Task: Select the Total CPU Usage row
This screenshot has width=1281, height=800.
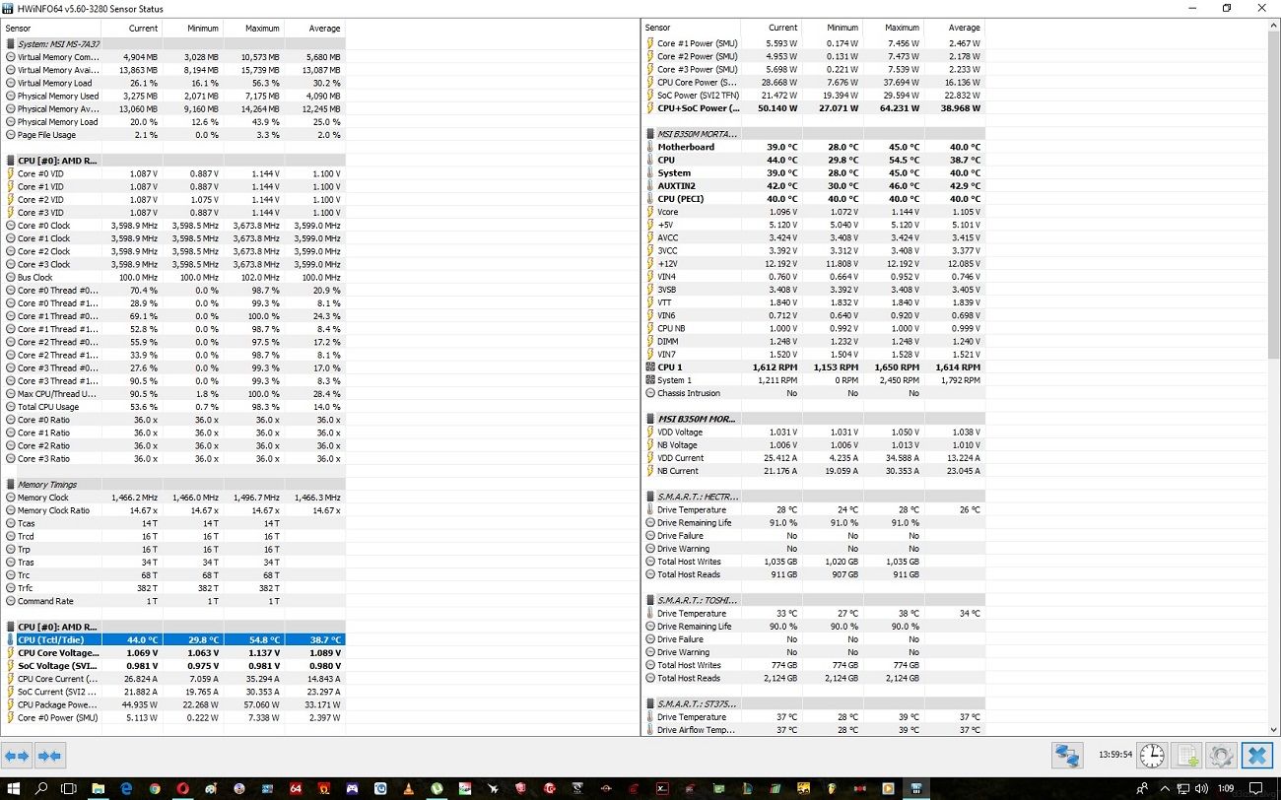Action: coord(173,407)
